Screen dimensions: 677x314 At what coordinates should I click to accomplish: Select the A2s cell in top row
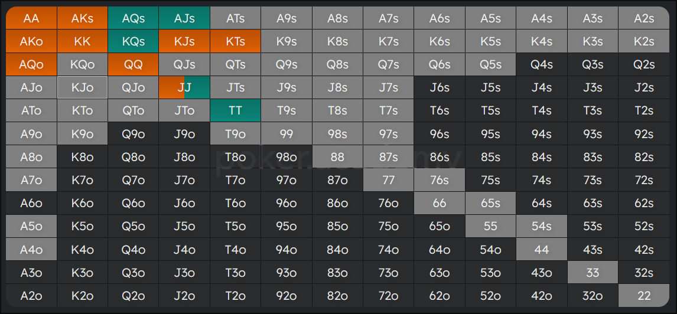(644, 18)
